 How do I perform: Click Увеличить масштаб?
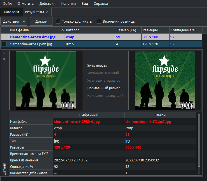[x=103, y=73]
